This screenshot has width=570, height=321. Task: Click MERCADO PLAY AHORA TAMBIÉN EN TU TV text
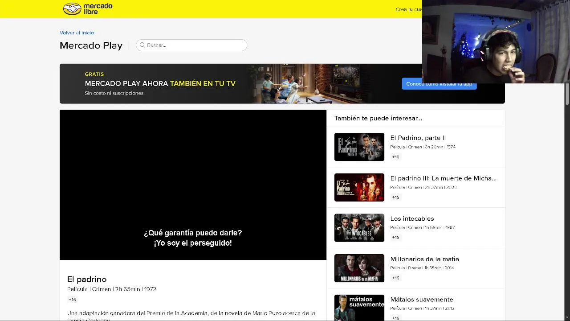160,83
